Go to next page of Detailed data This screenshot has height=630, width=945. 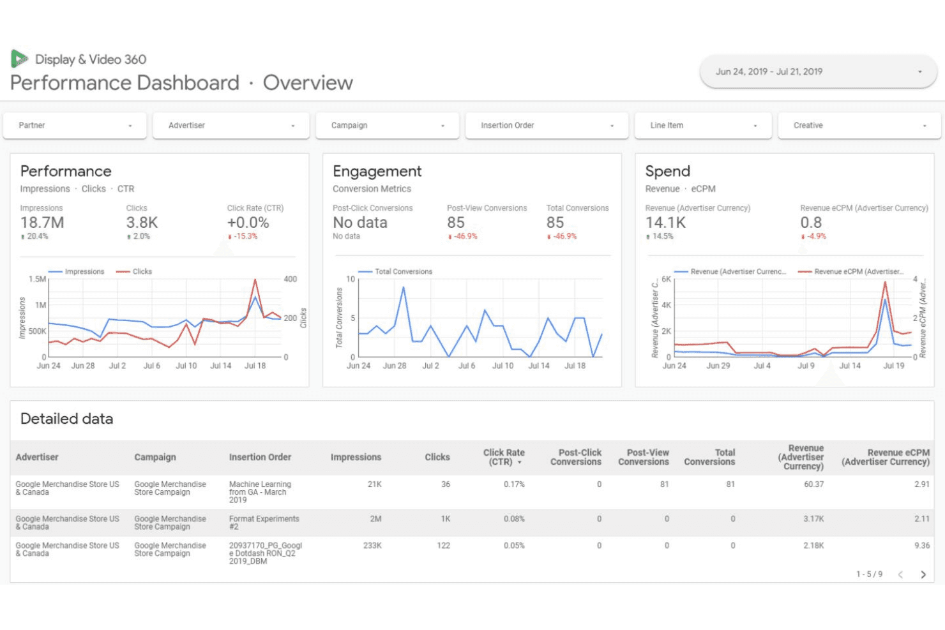923,574
